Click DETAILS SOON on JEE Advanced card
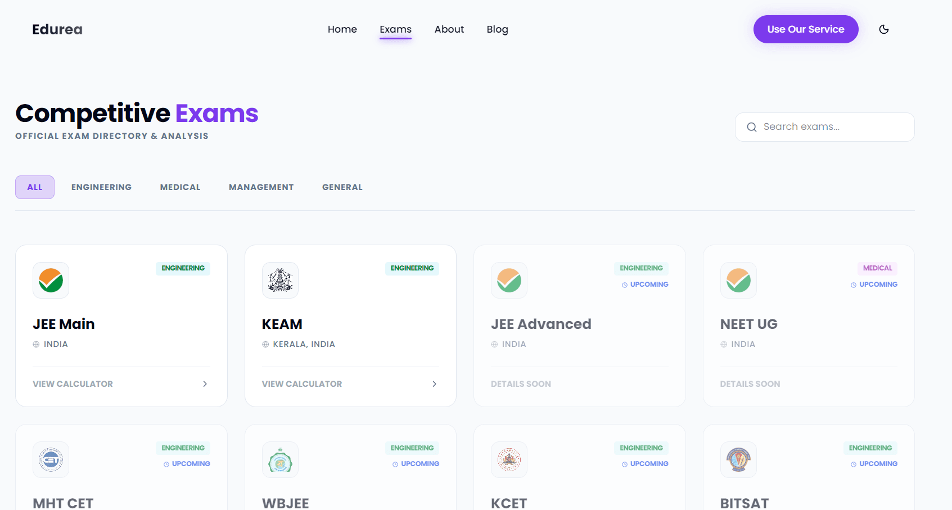This screenshot has height=510, width=952. [x=521, y=384]
